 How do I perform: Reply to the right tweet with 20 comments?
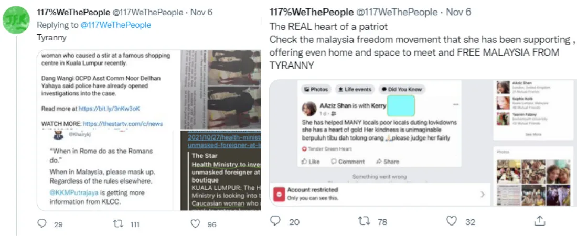pos(275,221)
